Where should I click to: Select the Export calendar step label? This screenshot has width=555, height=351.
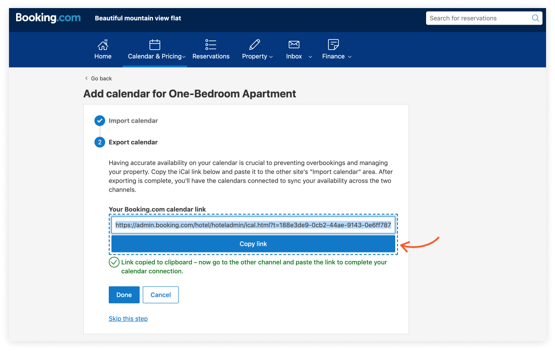coord(133,142)
